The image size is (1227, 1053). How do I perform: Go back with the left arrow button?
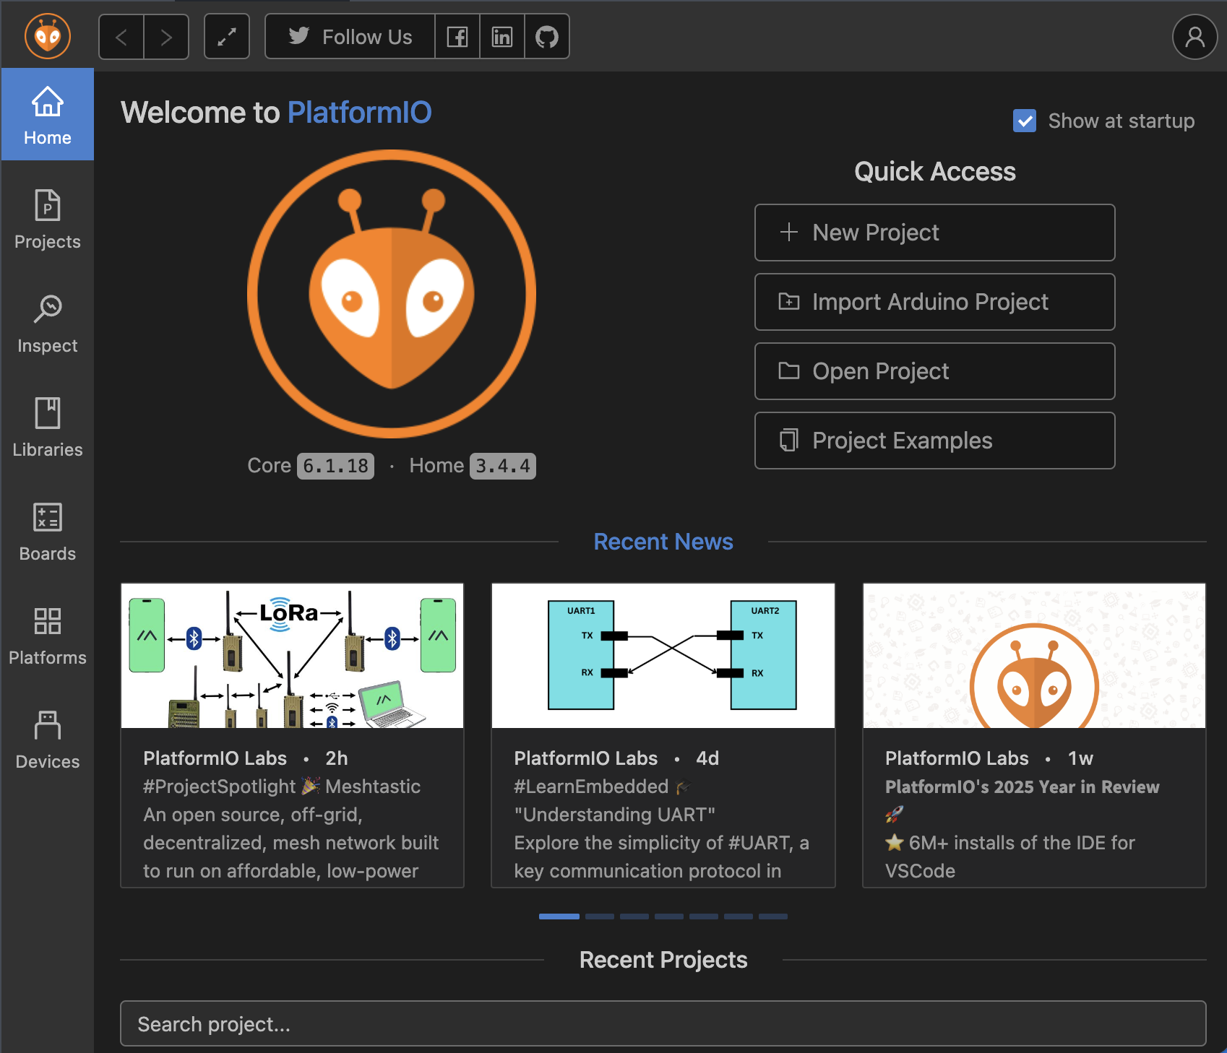coord(121,37)
